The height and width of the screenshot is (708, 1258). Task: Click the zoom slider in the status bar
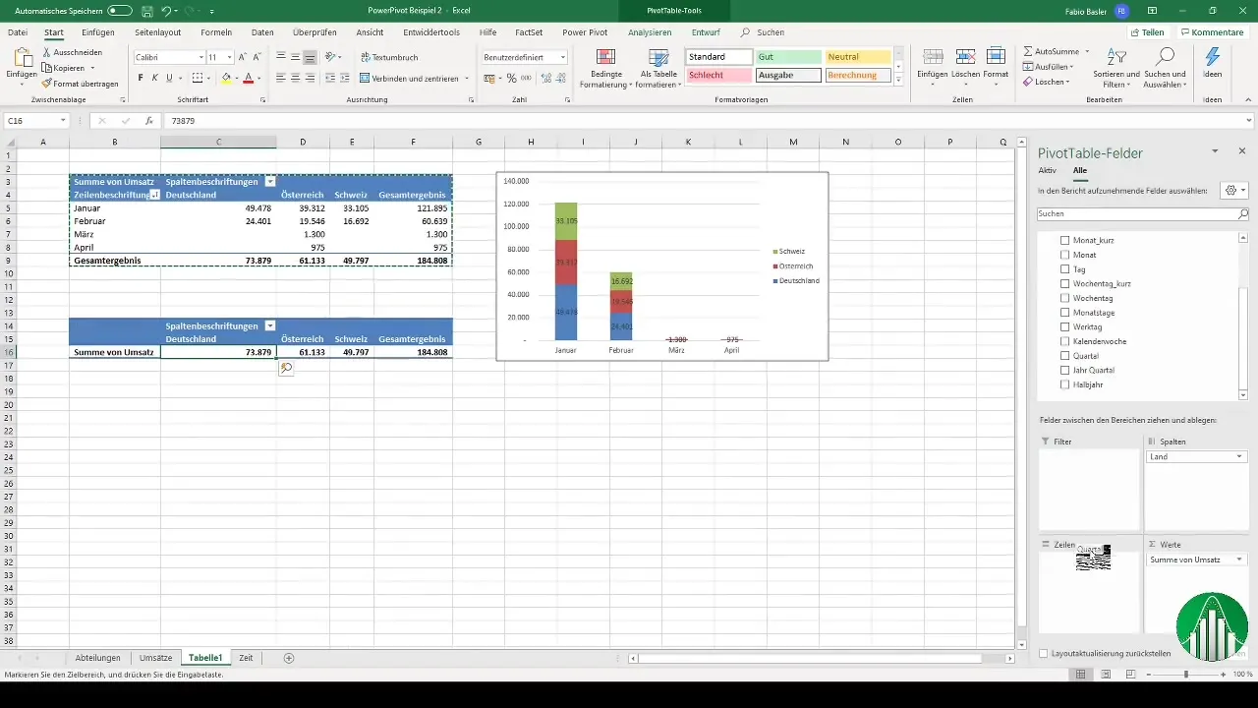click(1185, 674)
